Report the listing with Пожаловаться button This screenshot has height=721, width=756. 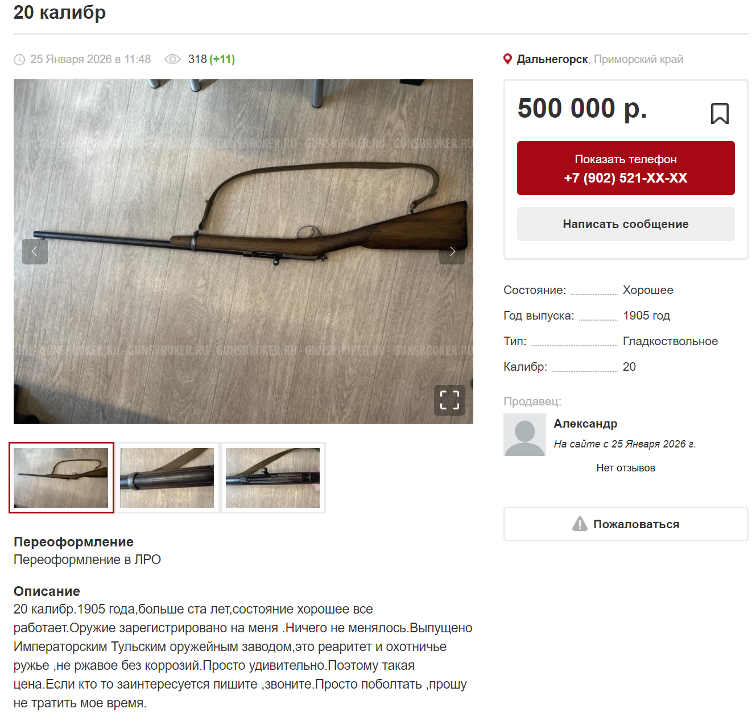point(626,524)
